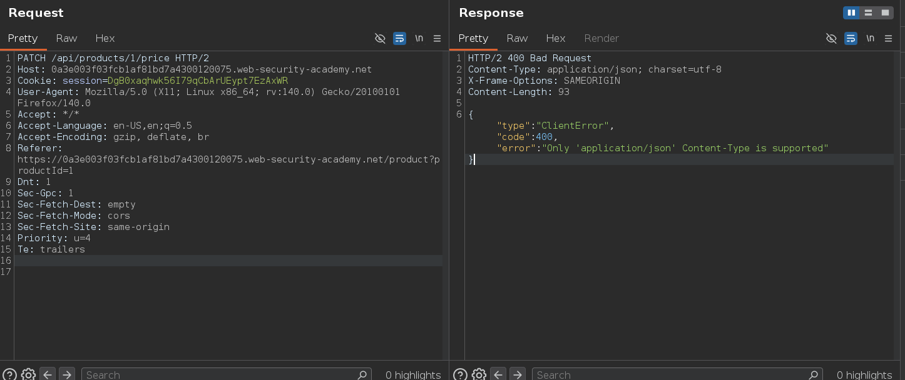The width and height of the screenshot is (905, 380).
Task: Click the Host header line
Action: [x=195, y=69]
